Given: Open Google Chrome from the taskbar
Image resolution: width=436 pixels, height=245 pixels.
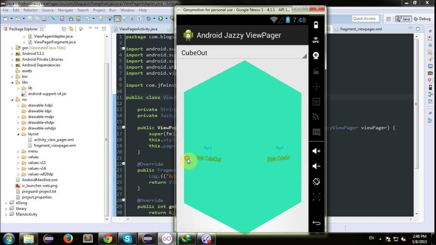Looking at the screenshot, I should tap(108, 239).
